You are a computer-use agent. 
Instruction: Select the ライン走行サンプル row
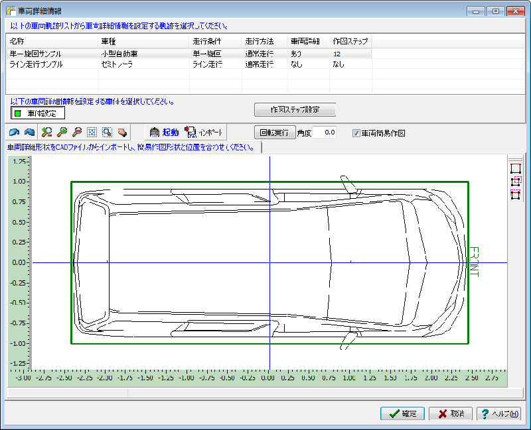click(x=189, y=64)
